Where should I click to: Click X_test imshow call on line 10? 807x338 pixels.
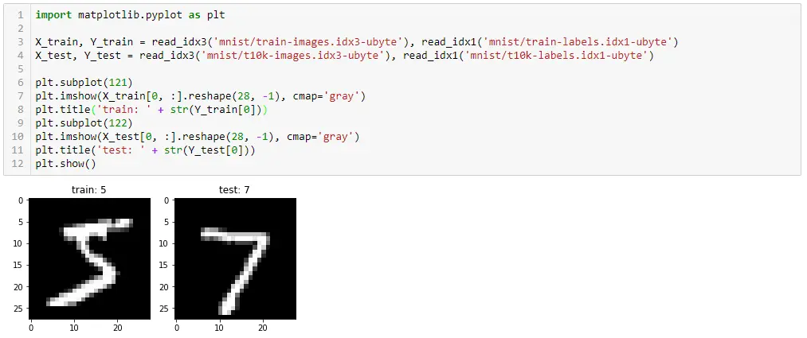click(198, 137)
